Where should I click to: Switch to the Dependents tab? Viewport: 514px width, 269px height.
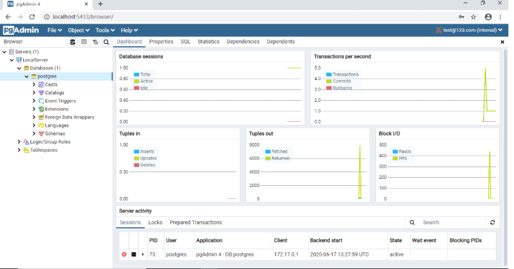(281, 42)
